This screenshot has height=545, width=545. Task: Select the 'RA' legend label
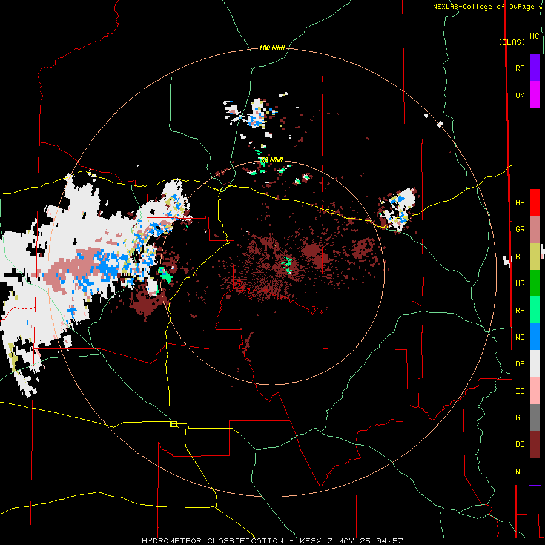(x=520, y=310)
